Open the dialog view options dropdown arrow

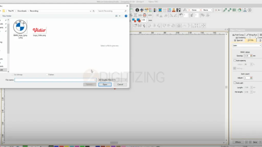click(x=119, y=16)
